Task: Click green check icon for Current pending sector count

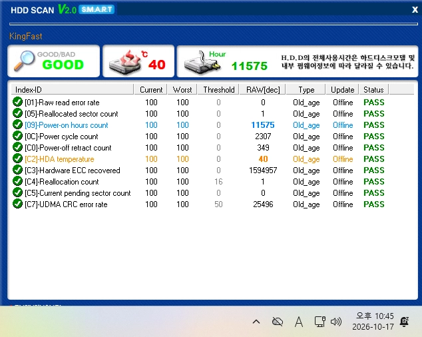Action: pyautogui.click(x=17, y=192)
